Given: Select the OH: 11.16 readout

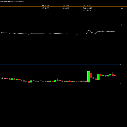Looking at the screenshot, I should pyautogui.click(x=88, y=8).
